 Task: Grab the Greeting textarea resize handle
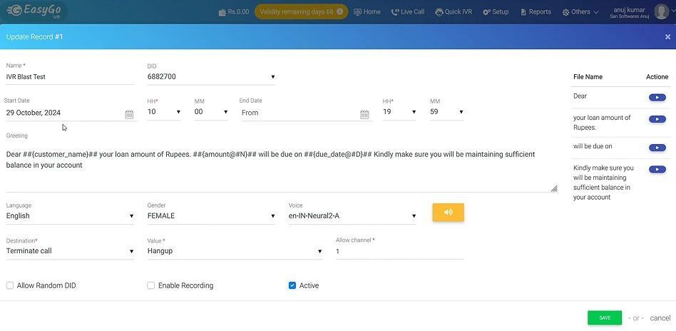point(554,188)
